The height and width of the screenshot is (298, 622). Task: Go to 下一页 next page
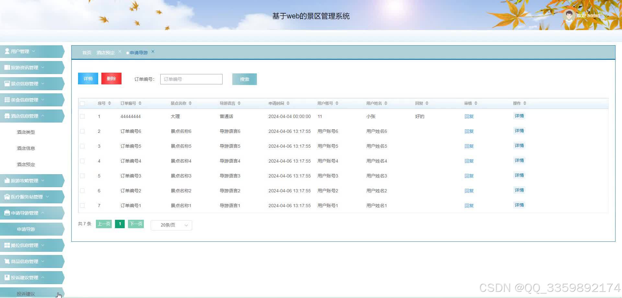(x=136, y=224)
